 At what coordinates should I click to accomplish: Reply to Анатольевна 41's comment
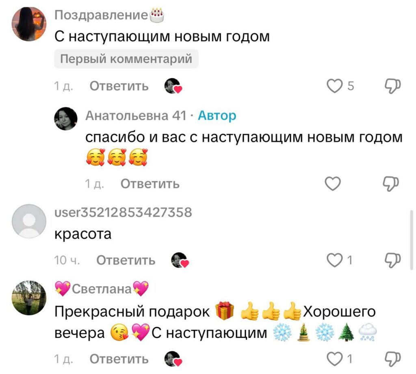click(x=150, y=184)
